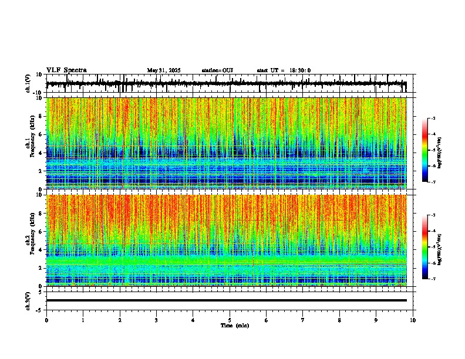Click the ch.3(V) flat line trace
Image resolution: width=465 pixels, height=359 pixels.
(226, 300)
